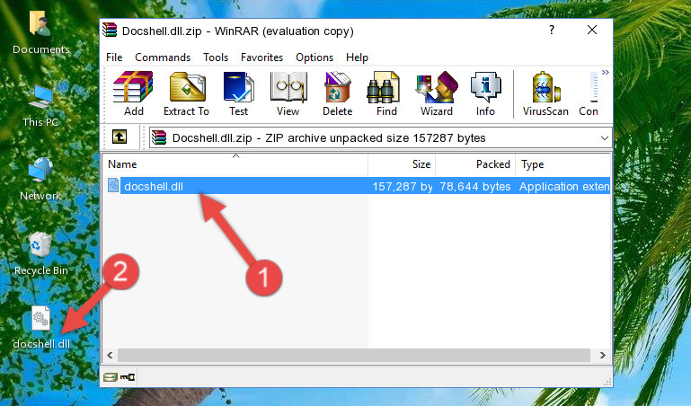Show archive Info
691x406 pixels.
click(x=485, y=93)
